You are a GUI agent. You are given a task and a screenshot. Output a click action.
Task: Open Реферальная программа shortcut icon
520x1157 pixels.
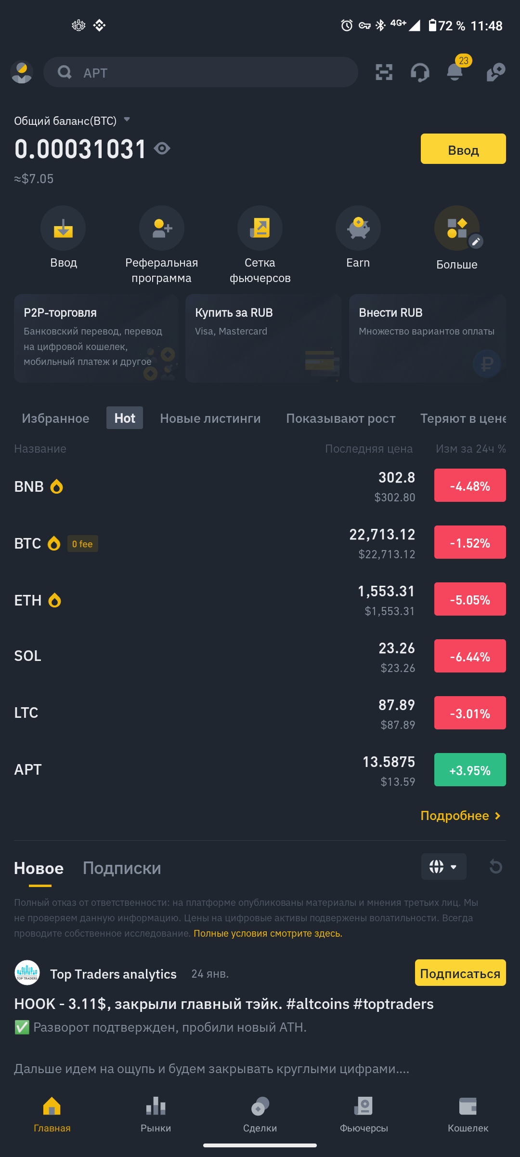coord(162,228)
